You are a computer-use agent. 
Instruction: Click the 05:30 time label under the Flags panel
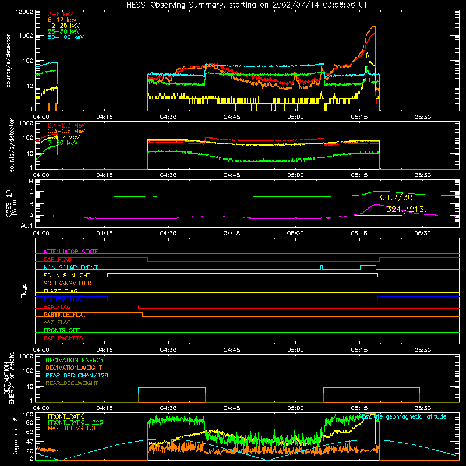pyautogui.click(x=422, y=350)
